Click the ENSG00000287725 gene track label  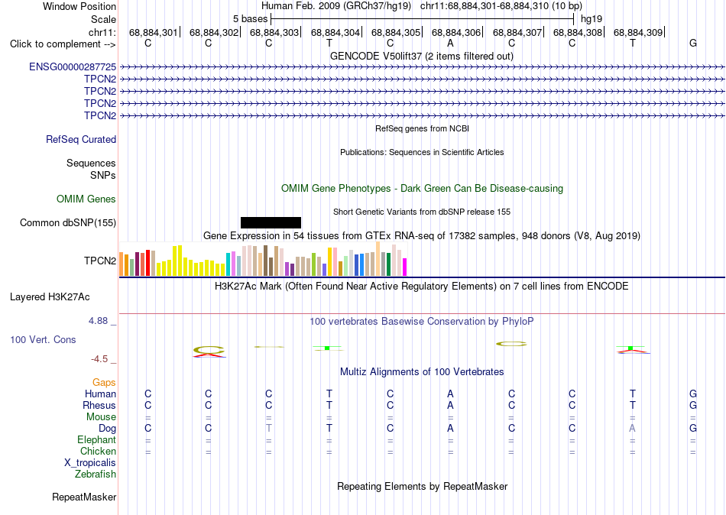[x=73, y=66]
